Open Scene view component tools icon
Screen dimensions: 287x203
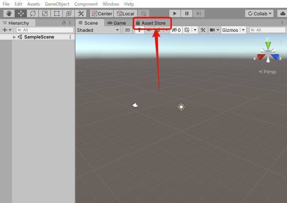pos(203,30)
